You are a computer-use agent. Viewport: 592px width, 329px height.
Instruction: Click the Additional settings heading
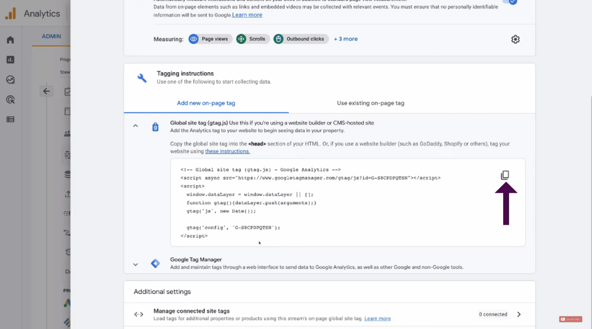point(162,292)
